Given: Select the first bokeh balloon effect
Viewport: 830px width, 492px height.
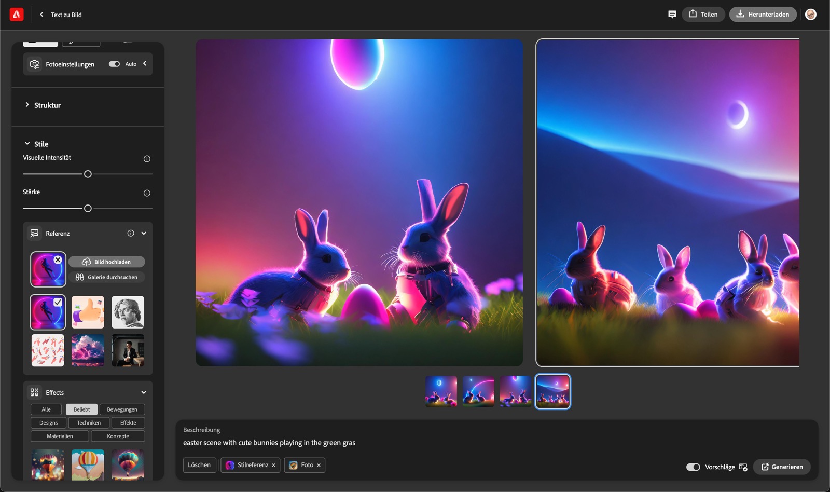Looking at the screenshot, I should coord(48,464).
